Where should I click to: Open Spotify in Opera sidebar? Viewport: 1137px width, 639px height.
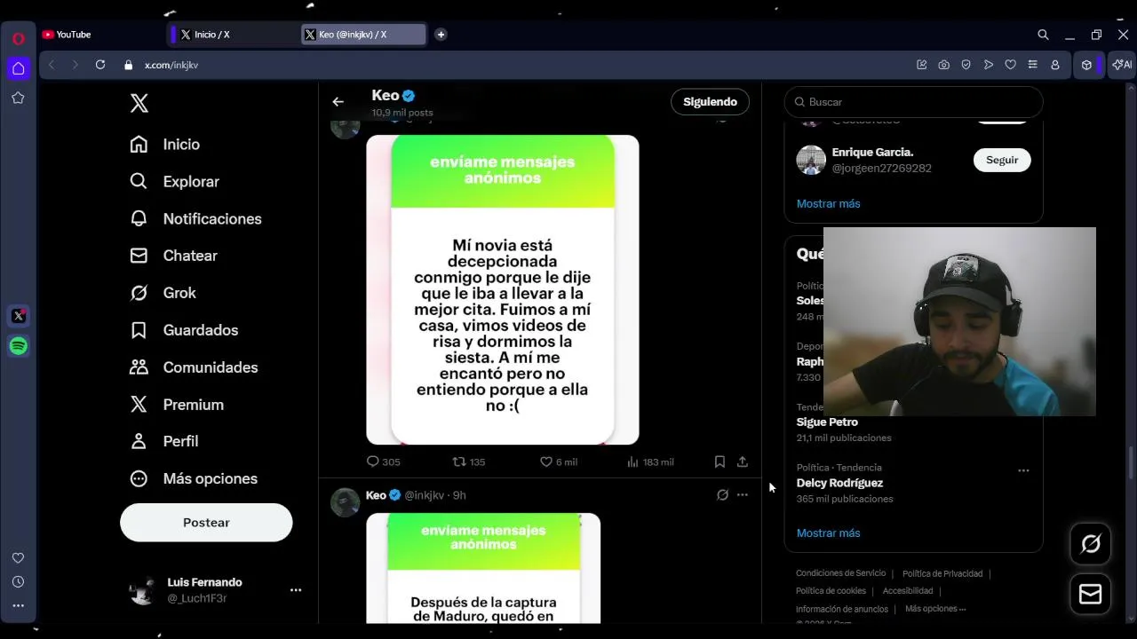point(19,346)
